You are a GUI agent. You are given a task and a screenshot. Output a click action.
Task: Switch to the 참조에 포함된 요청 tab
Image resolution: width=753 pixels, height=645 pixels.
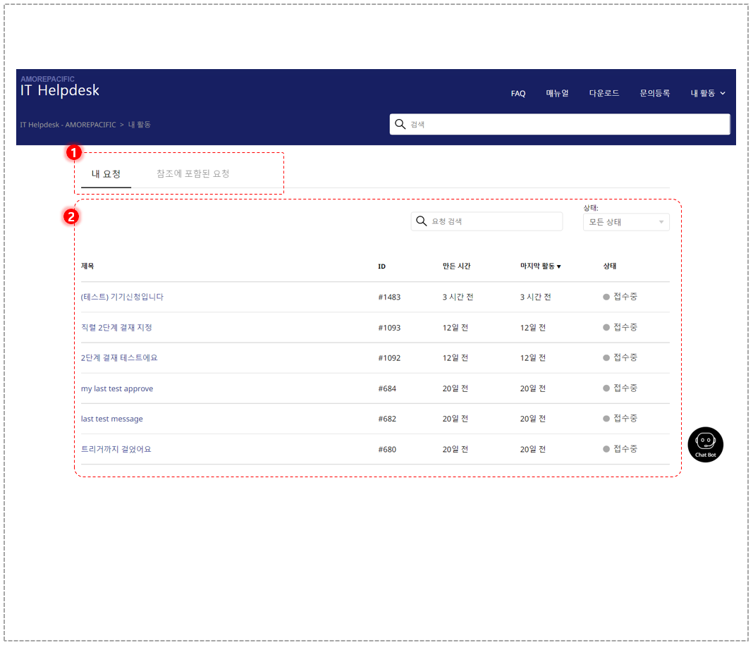[193, 173]
